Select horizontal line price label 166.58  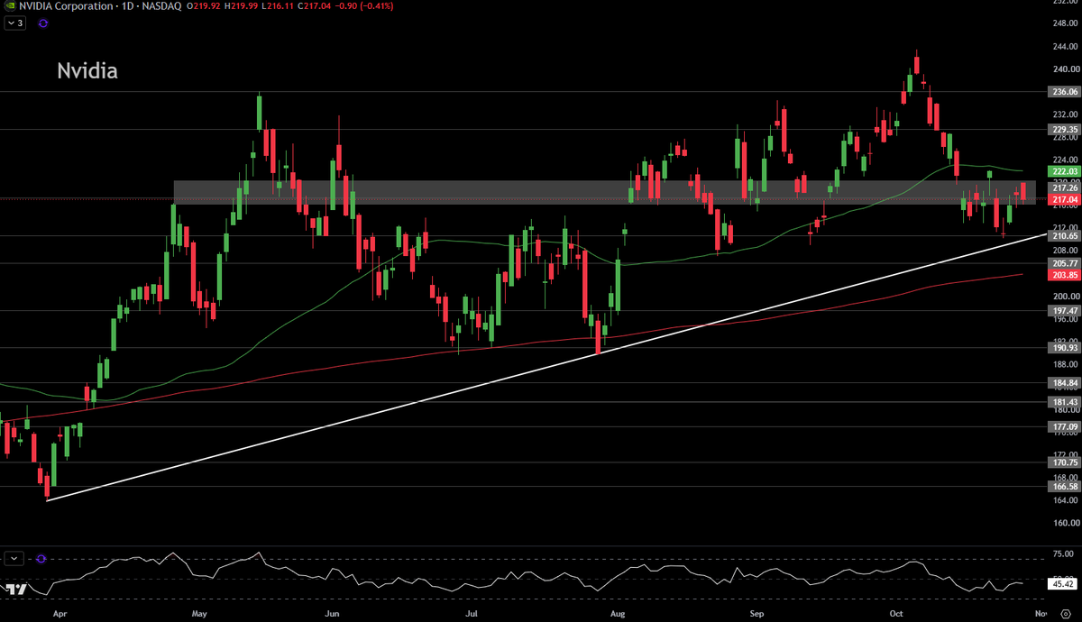1065,487
